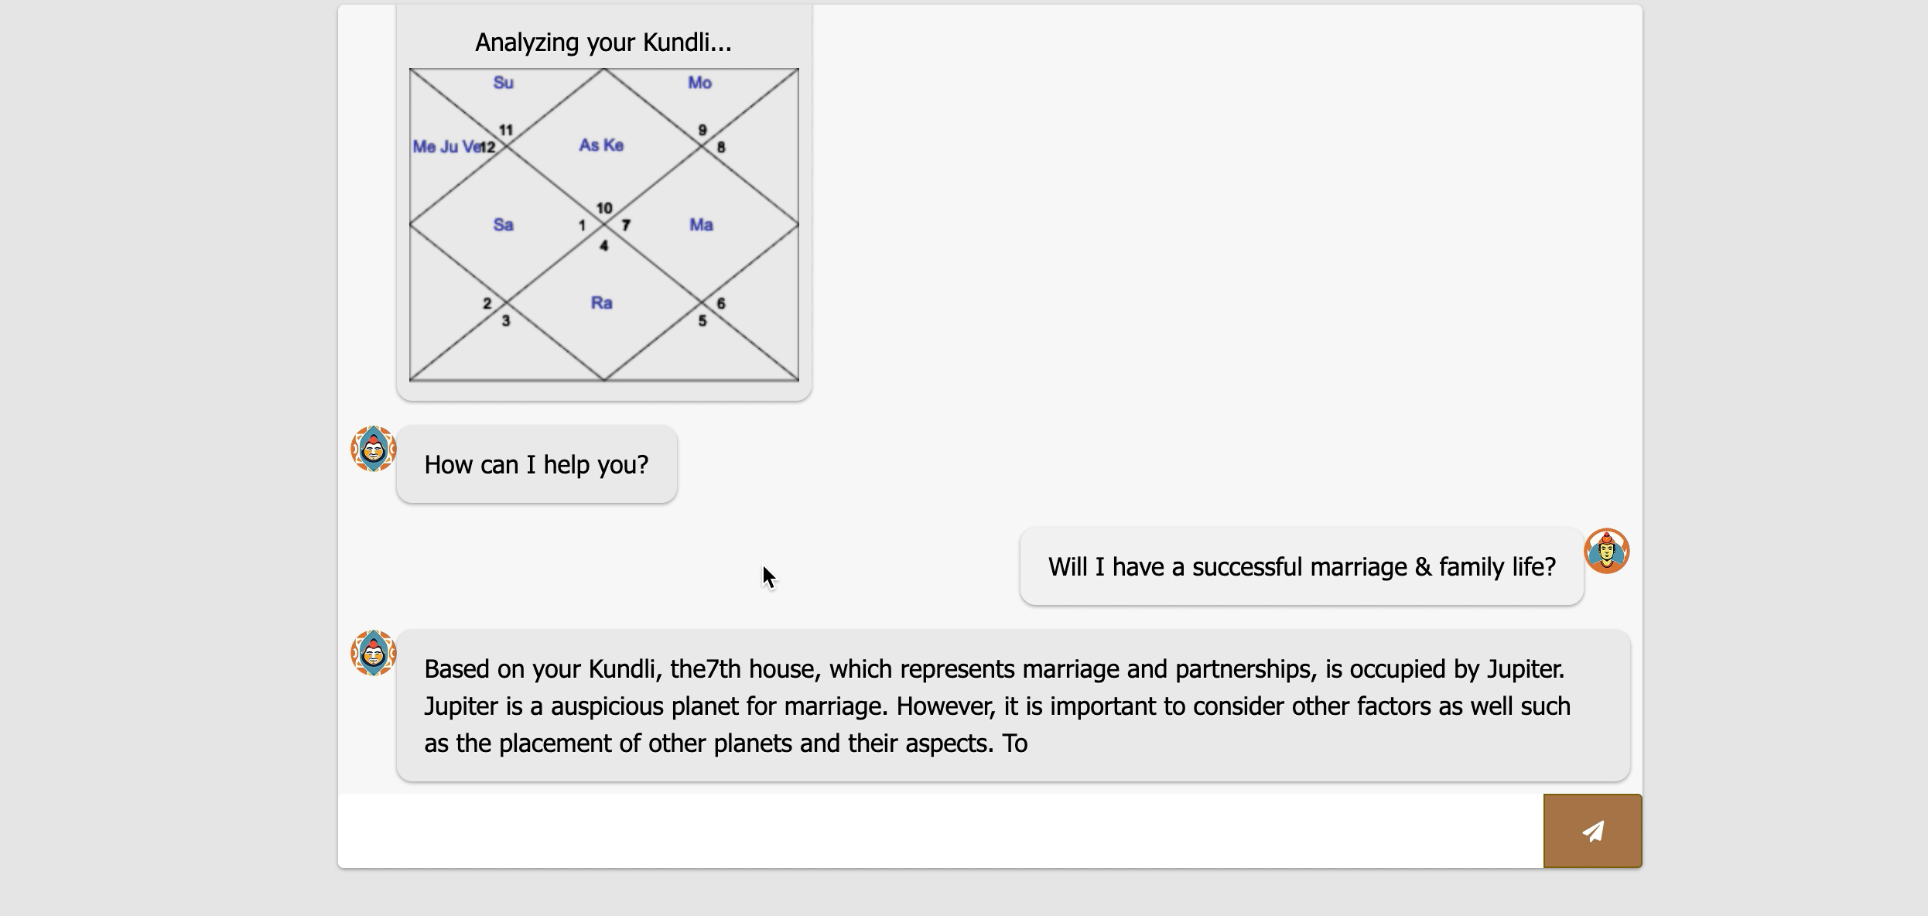The image size is (1928, 916).
Task: Click the 'Mo' Moon label in the chart
Action: (699, 83)
